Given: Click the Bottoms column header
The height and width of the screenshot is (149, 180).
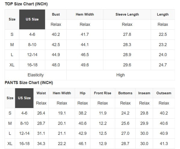Looking at the screenshot, I should pos(125,93).
